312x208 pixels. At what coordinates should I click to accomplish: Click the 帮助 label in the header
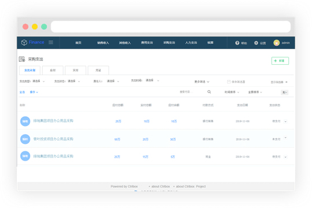point(244,43)
